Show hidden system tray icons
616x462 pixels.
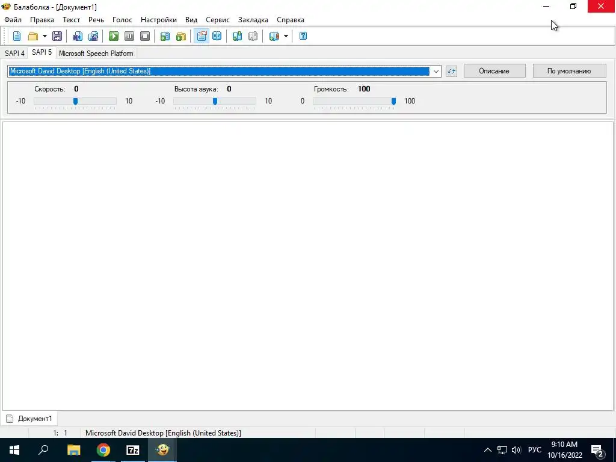coord(487,450)
